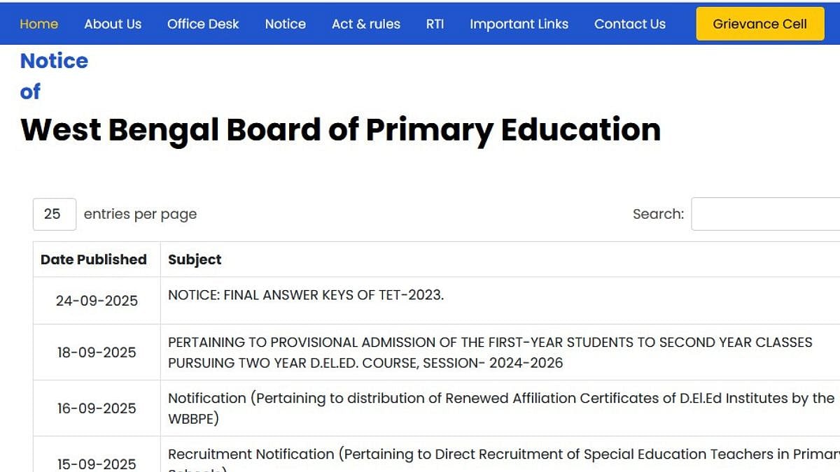Viewport: 840px width, 472px height.
Task: Click the Grievance Cell button
Action: pos(759,24)
